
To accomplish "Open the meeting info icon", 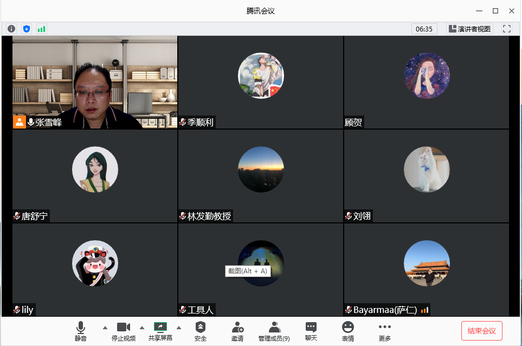I will click(x=11, y=29).
